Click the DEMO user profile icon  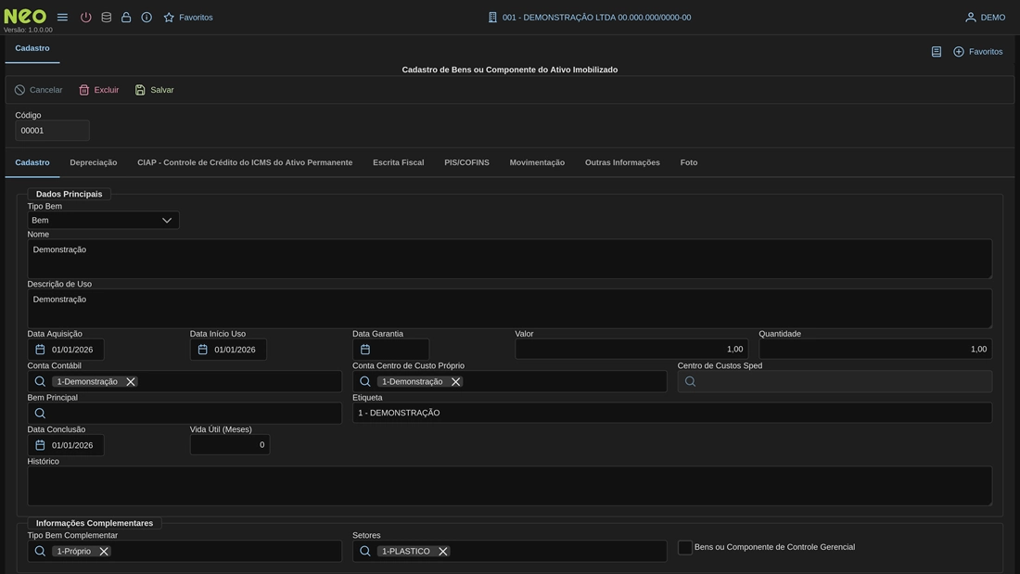tap(971, 18)
